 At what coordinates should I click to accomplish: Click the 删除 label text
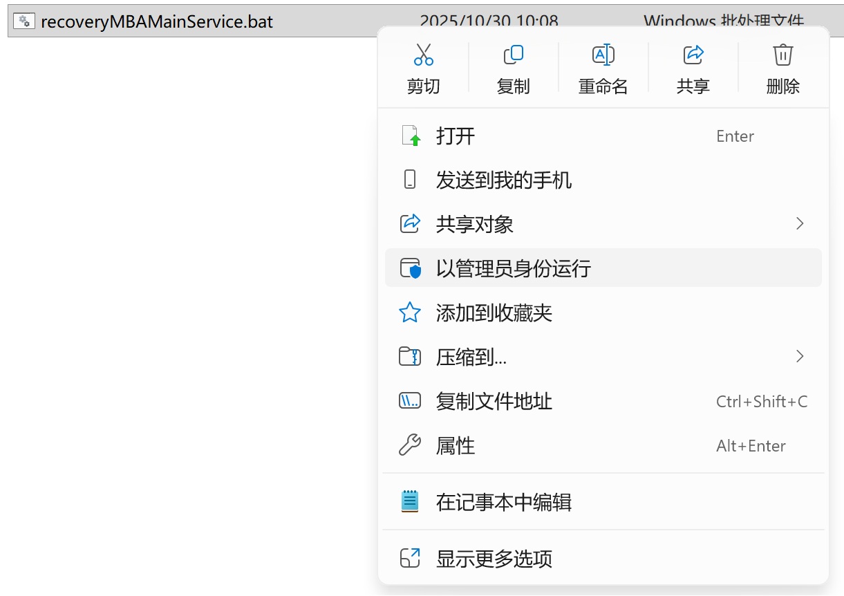click(782, 86)
